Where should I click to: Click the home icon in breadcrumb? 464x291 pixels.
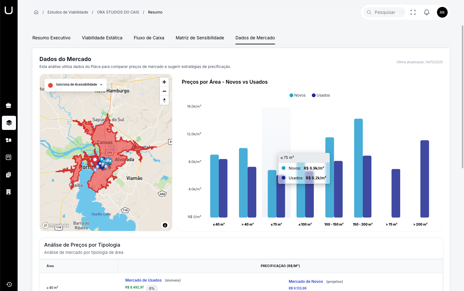pos(36,12)
